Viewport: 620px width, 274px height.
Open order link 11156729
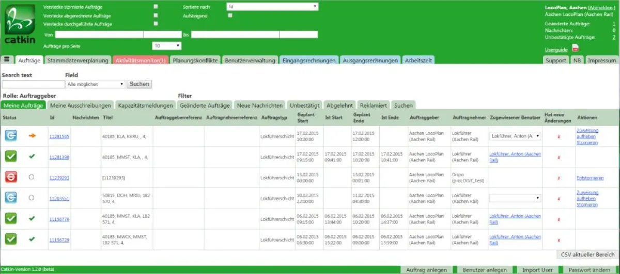[59, 239]
